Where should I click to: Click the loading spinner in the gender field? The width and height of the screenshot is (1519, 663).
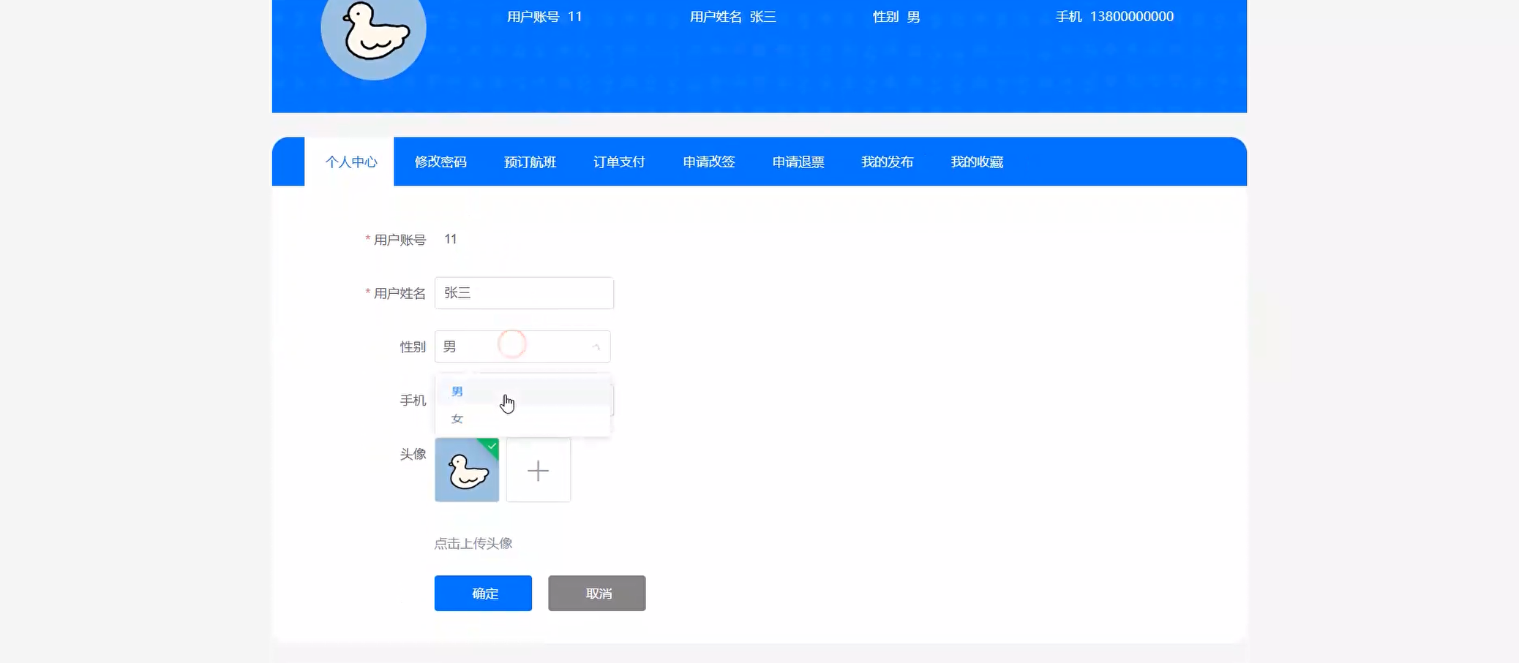pos(514,344)
